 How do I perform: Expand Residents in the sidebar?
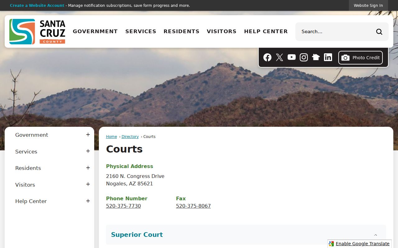[88, 168]
